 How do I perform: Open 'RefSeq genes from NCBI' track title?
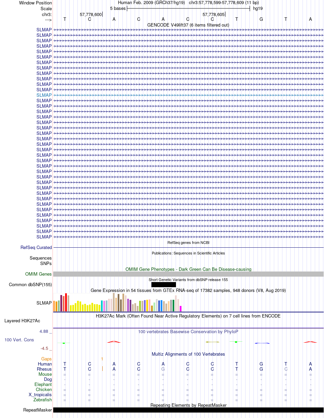click(188, 243)
